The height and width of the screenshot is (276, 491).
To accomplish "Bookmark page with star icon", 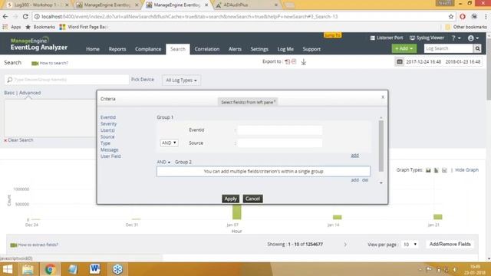I will point(451,17).
